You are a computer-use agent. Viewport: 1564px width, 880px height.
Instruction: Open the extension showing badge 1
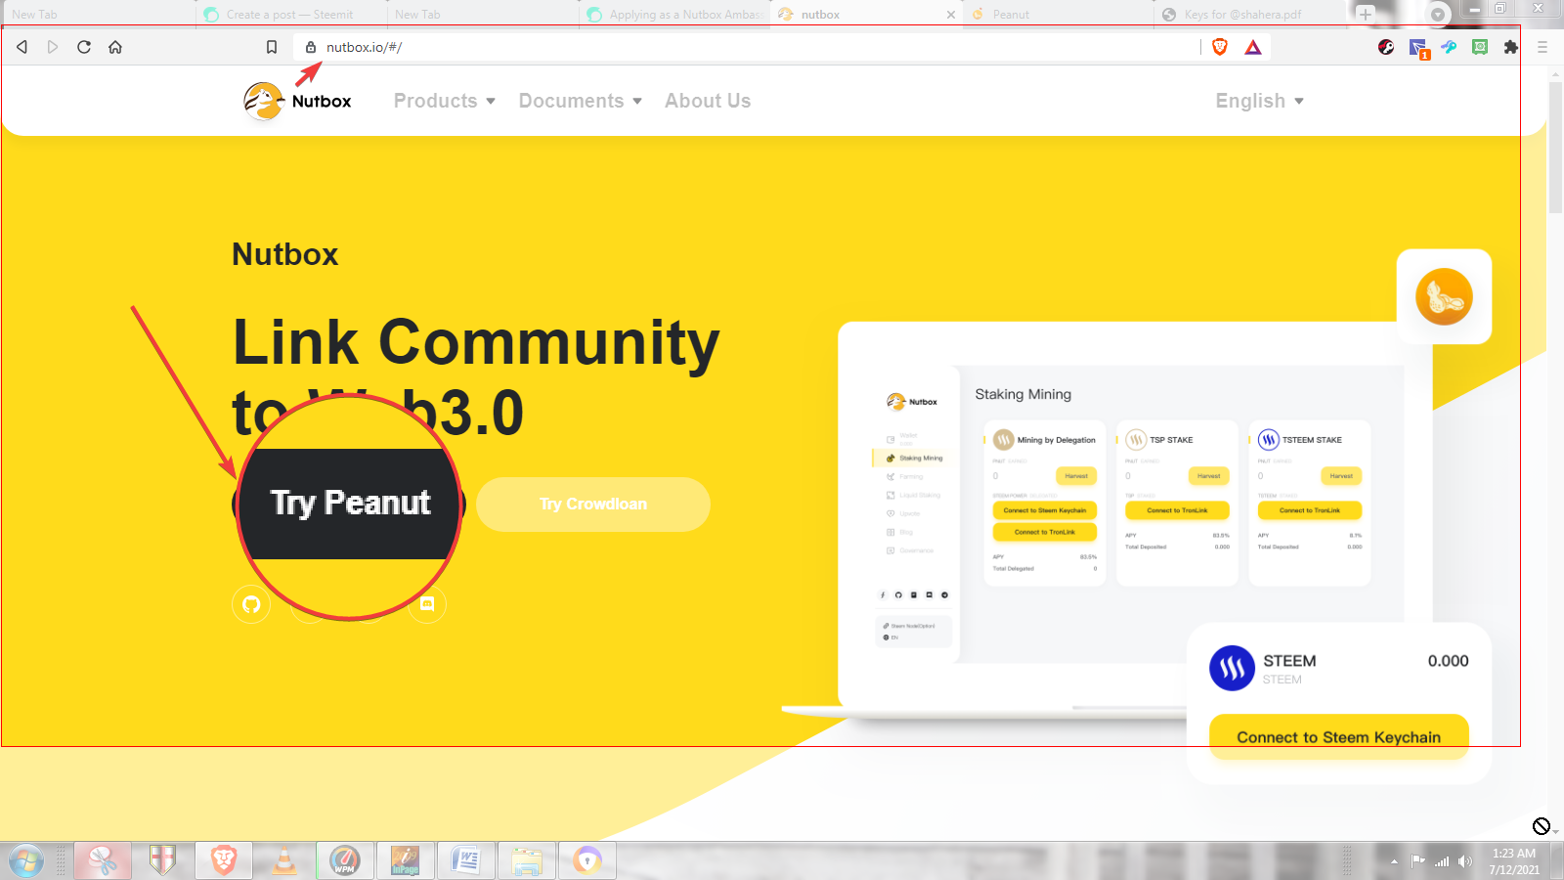click(1419, 48)
